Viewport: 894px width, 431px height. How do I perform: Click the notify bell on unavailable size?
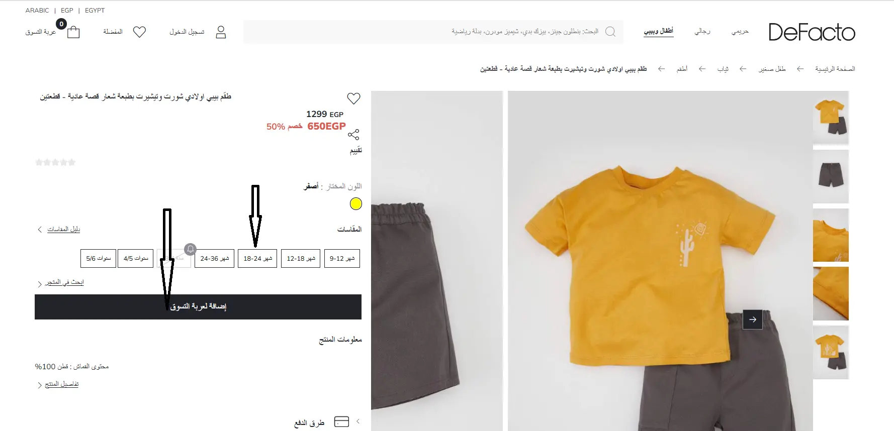[190, 249]
